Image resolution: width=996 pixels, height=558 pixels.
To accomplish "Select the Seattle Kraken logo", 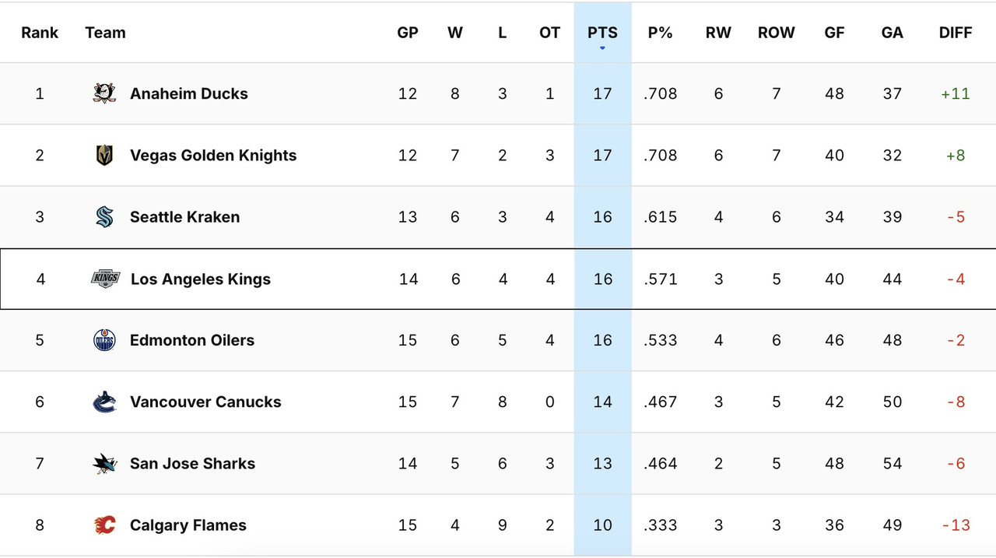I will (x=103, y=216).
